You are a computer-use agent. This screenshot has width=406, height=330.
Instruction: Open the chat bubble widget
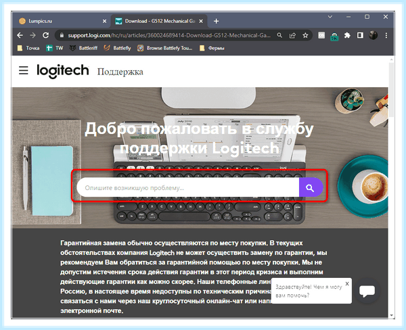(x=367, y=291)
